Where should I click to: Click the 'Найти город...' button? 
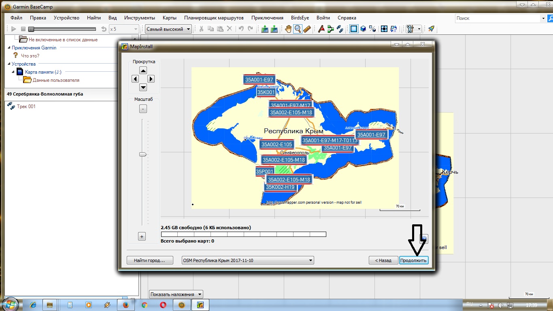[150, 260]
